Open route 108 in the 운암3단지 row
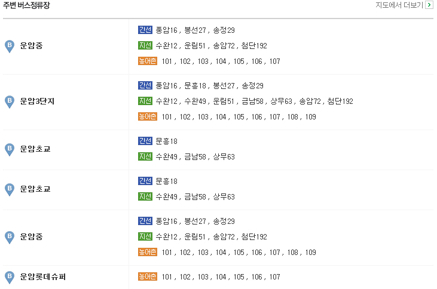The height and width of the screenshot is (289, 437). point(293,117)
